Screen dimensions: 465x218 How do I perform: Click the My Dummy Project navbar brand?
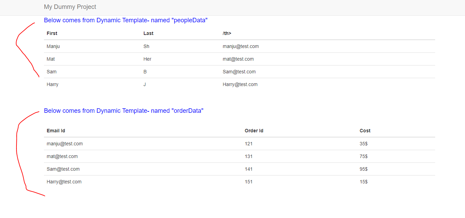(70, 7)
